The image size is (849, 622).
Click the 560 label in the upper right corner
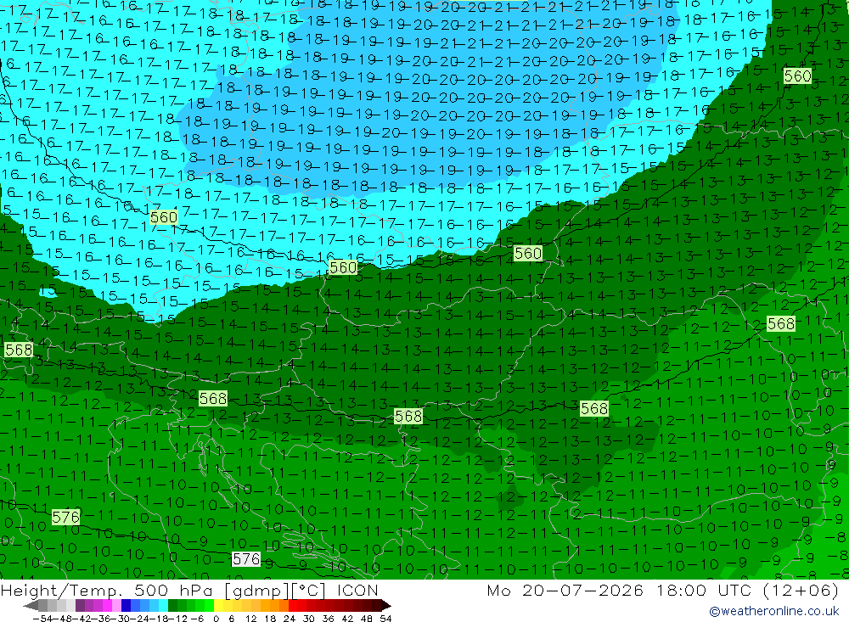(797, 76)
